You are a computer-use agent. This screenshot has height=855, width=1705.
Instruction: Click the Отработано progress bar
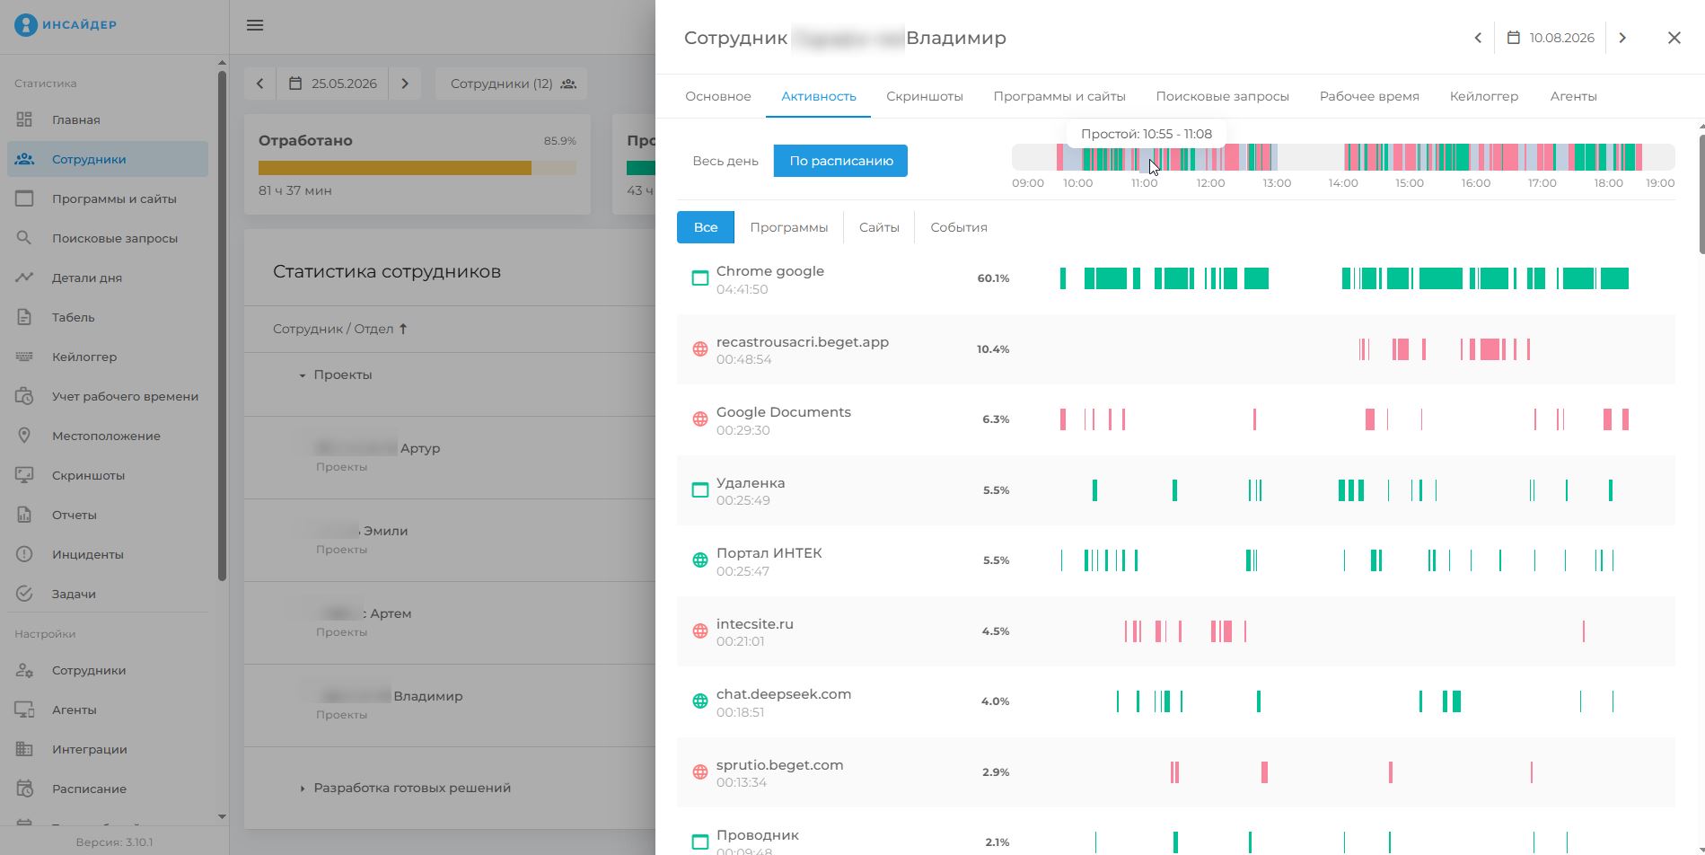(x=417, y=168)
